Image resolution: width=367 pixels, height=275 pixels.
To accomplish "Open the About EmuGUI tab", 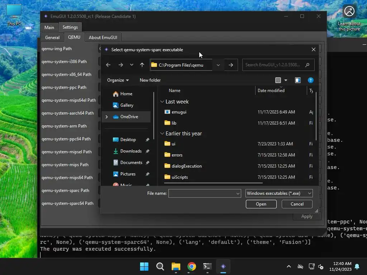I will [103, 37].
